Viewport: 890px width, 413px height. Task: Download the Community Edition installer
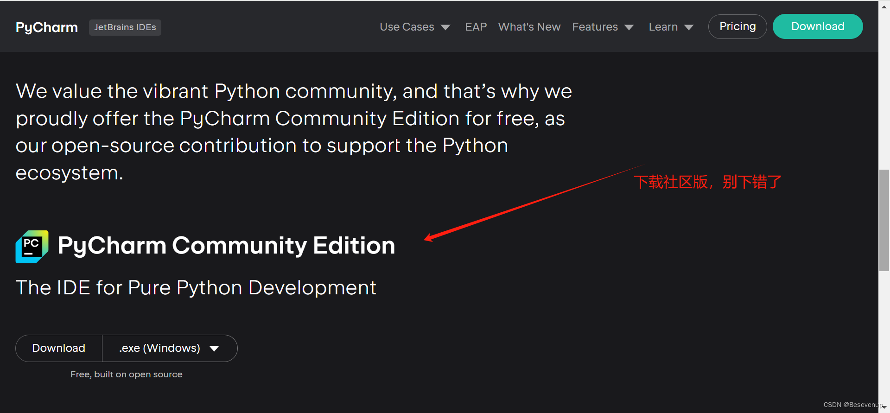(x=59, y=348)
